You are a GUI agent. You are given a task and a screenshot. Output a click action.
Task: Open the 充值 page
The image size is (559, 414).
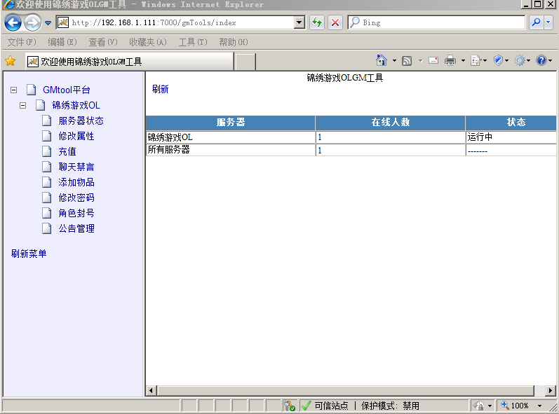pyautogui.click(x=67, y=151)
